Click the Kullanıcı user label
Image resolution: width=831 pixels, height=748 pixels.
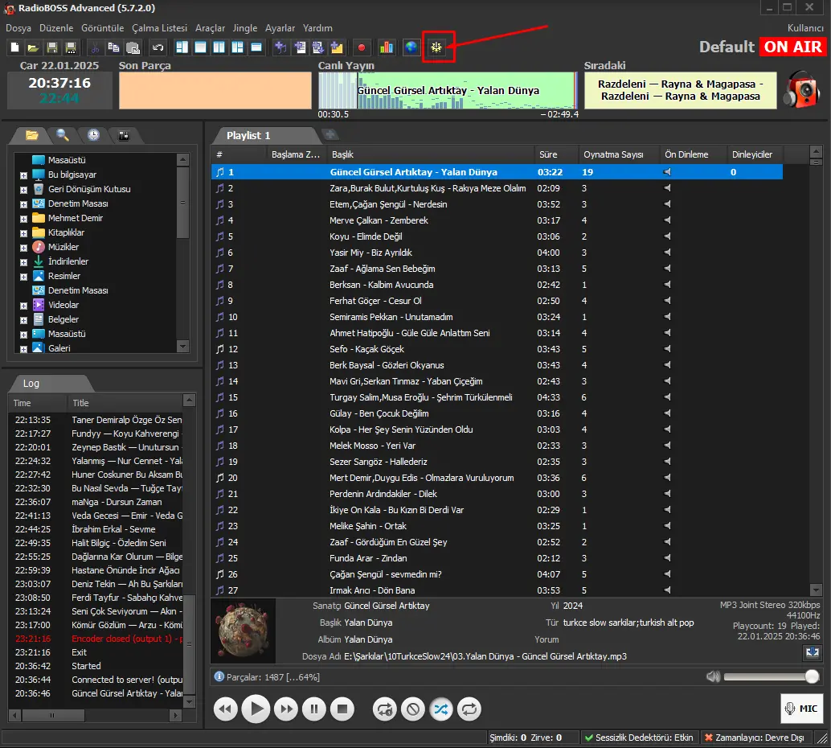[x=805, y=28]
